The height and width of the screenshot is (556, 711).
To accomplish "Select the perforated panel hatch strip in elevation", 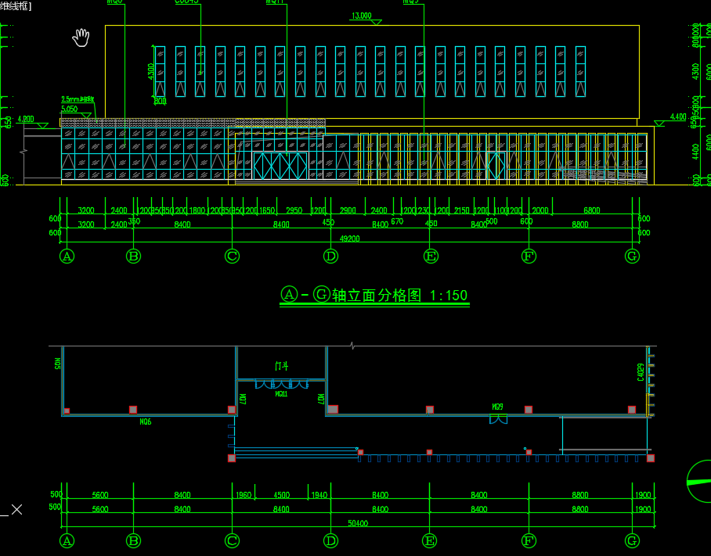I will click(193, 122).
